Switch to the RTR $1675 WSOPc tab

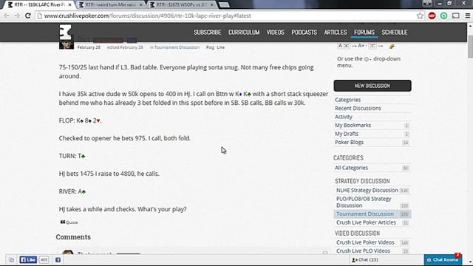point(182,4)
